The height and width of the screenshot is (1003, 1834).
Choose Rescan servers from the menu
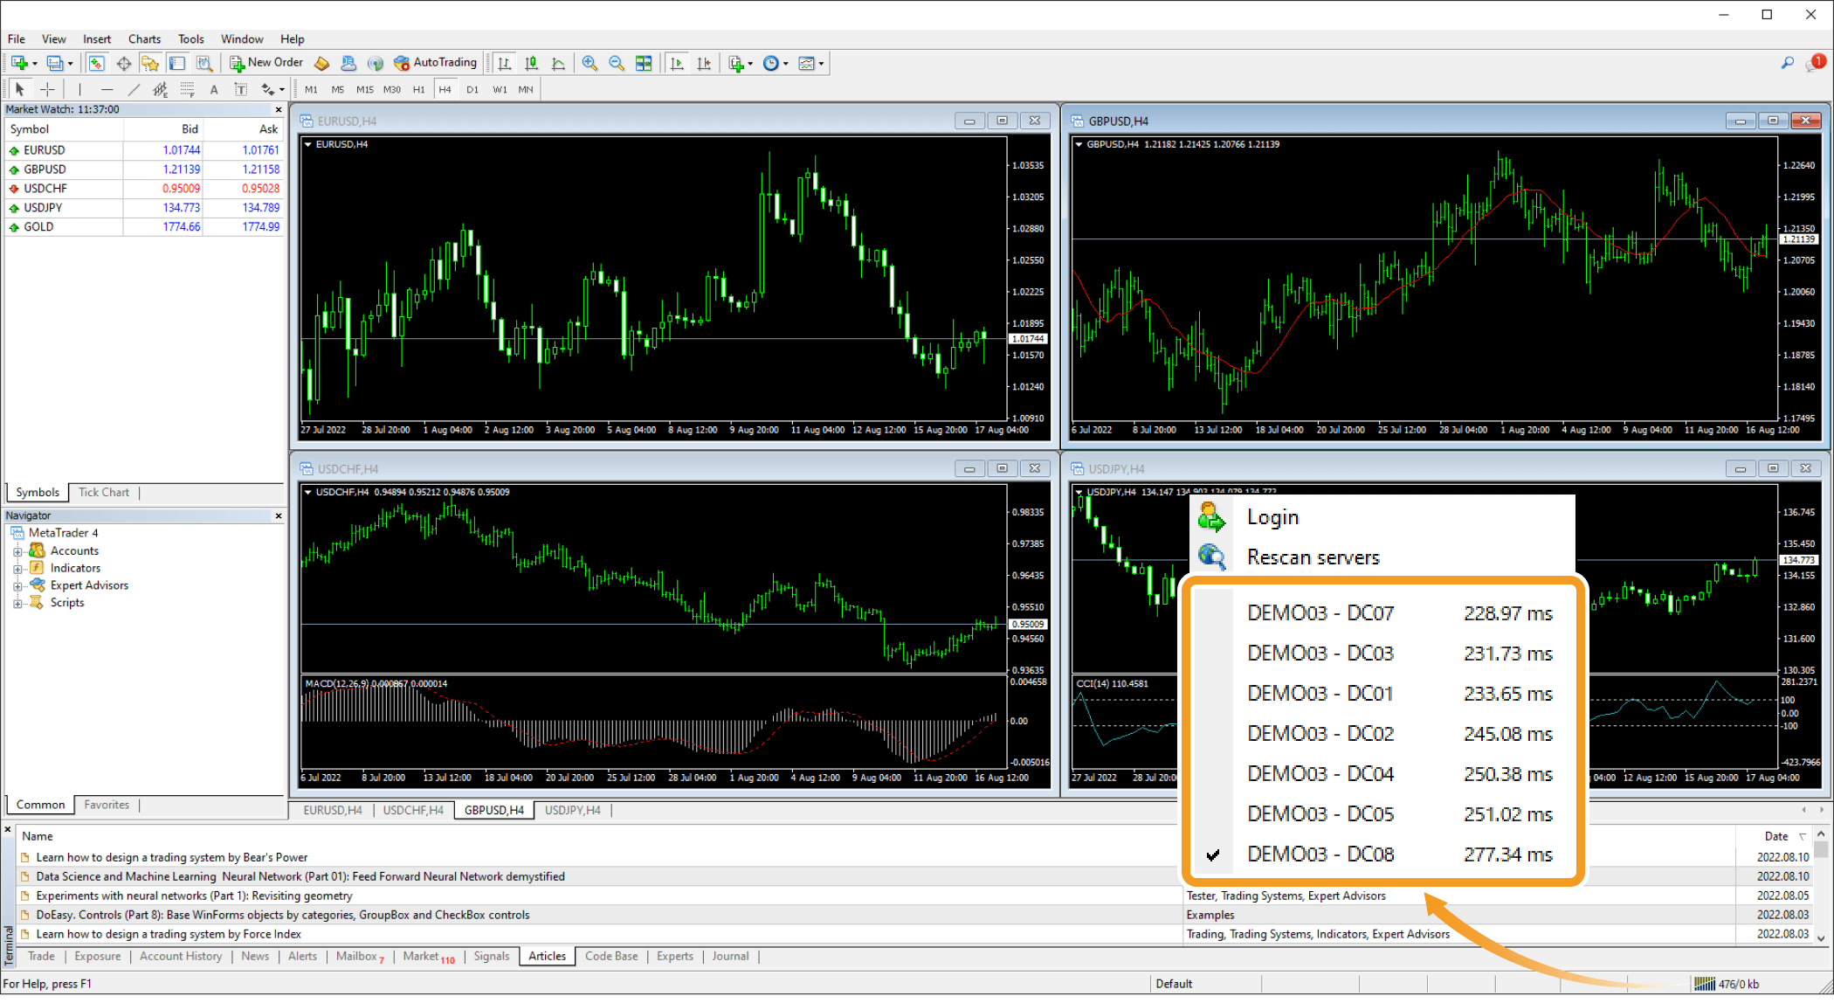tap(1382, 557)
